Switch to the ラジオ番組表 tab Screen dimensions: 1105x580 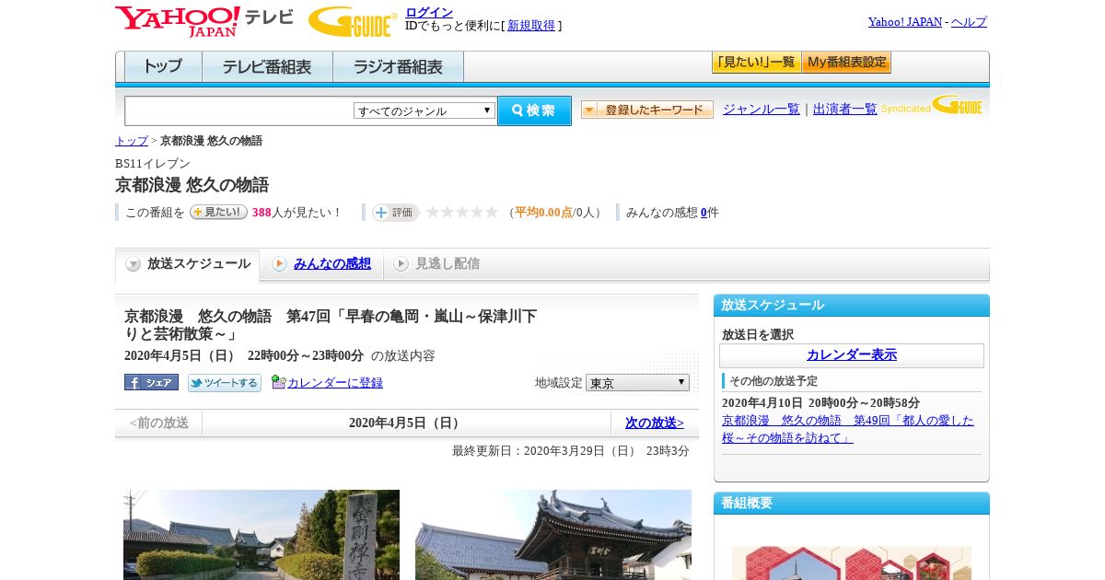[x=398, y=66]
